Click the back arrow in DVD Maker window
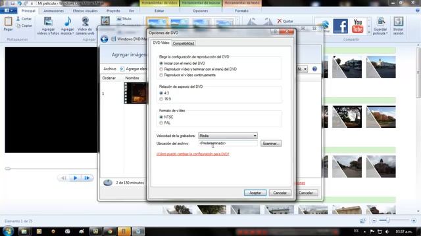Image resolution: width=421 pixels, height=236 pixels. [x=105, y=39]
